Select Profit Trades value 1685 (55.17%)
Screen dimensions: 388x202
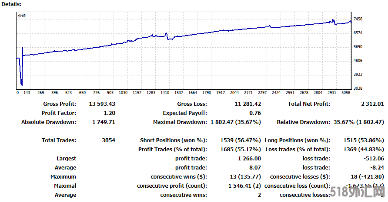[241, 150]
